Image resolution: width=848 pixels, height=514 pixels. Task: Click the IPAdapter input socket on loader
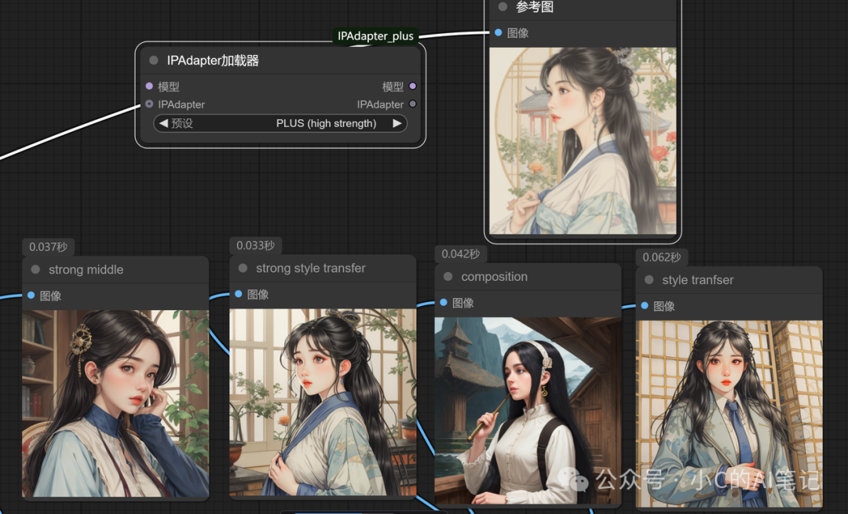(x=149, y=104)
